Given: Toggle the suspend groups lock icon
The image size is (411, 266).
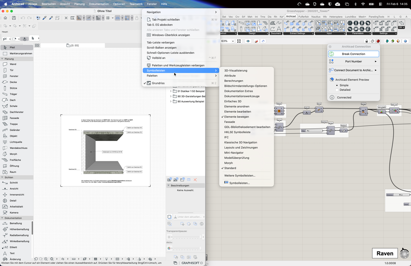Looking at the screenshot, I should [137, 18].
